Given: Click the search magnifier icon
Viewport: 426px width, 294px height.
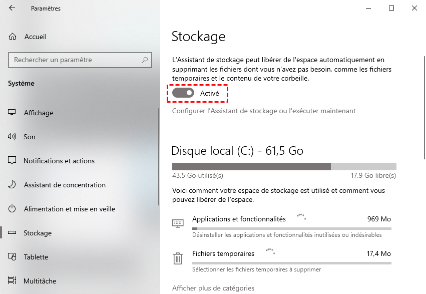Looking at the screenshot, I should [145, 60].
